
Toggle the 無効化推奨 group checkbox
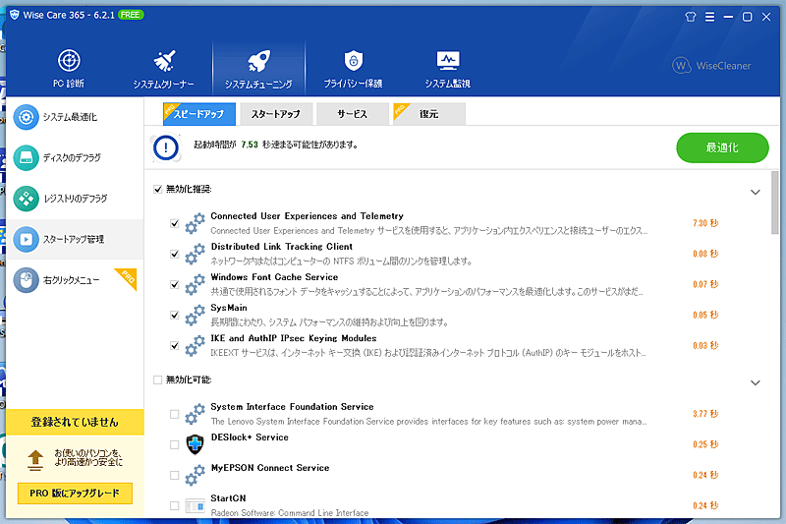[x=158, y=189]
